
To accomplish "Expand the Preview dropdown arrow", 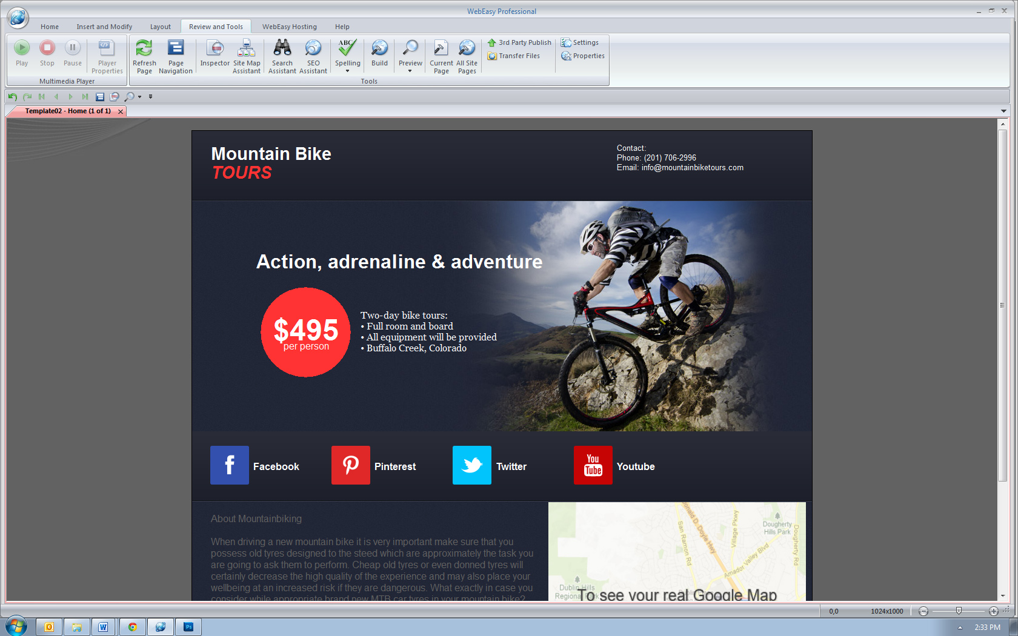I will 410,71.
